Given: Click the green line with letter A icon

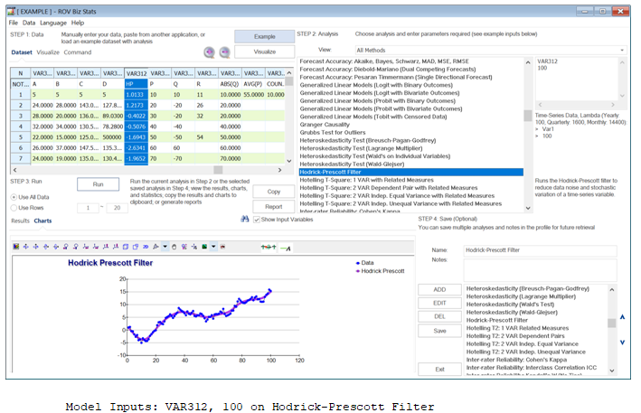Looking at the screenshot, I should (286, 248).
